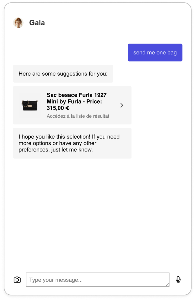194x301 pixels.
Task: Click the "Mini by Furla" text line
Action: [64, 102]
